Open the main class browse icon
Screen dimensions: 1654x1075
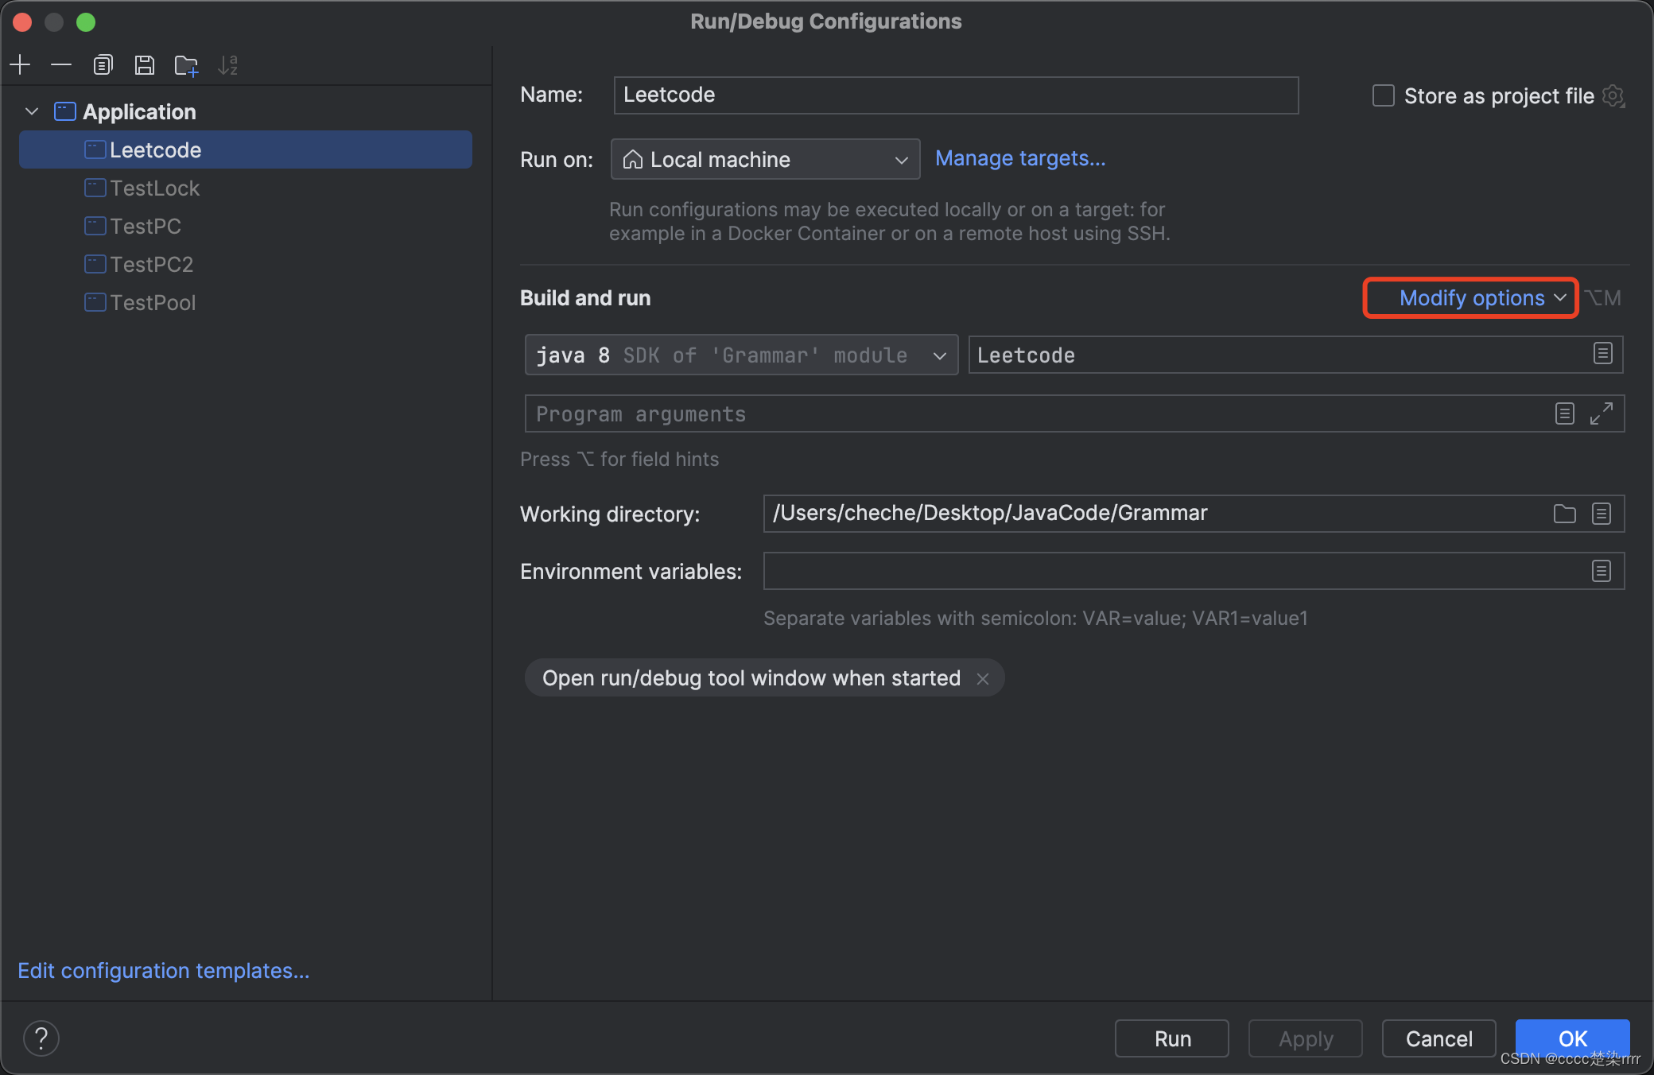[1602, 354]
